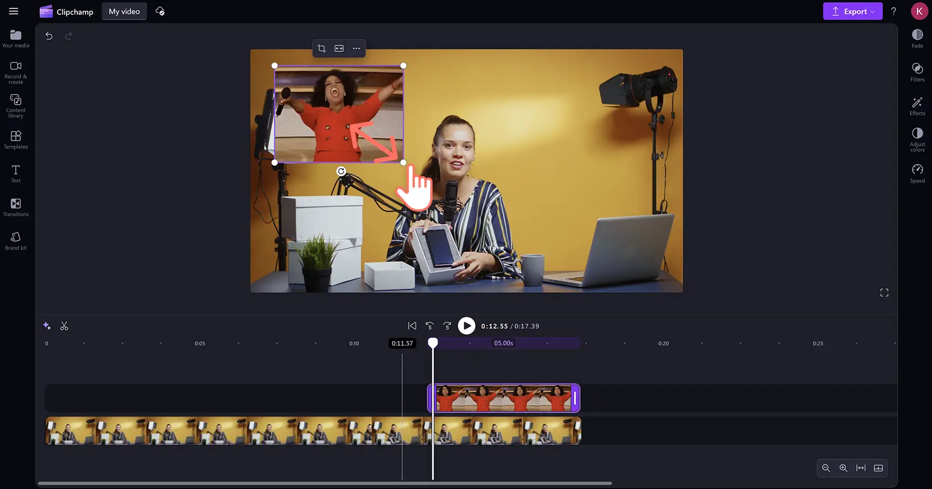This screenshot has height=489, width=932.
Task: Click the My video title field
Action: [x=124, y=11]
